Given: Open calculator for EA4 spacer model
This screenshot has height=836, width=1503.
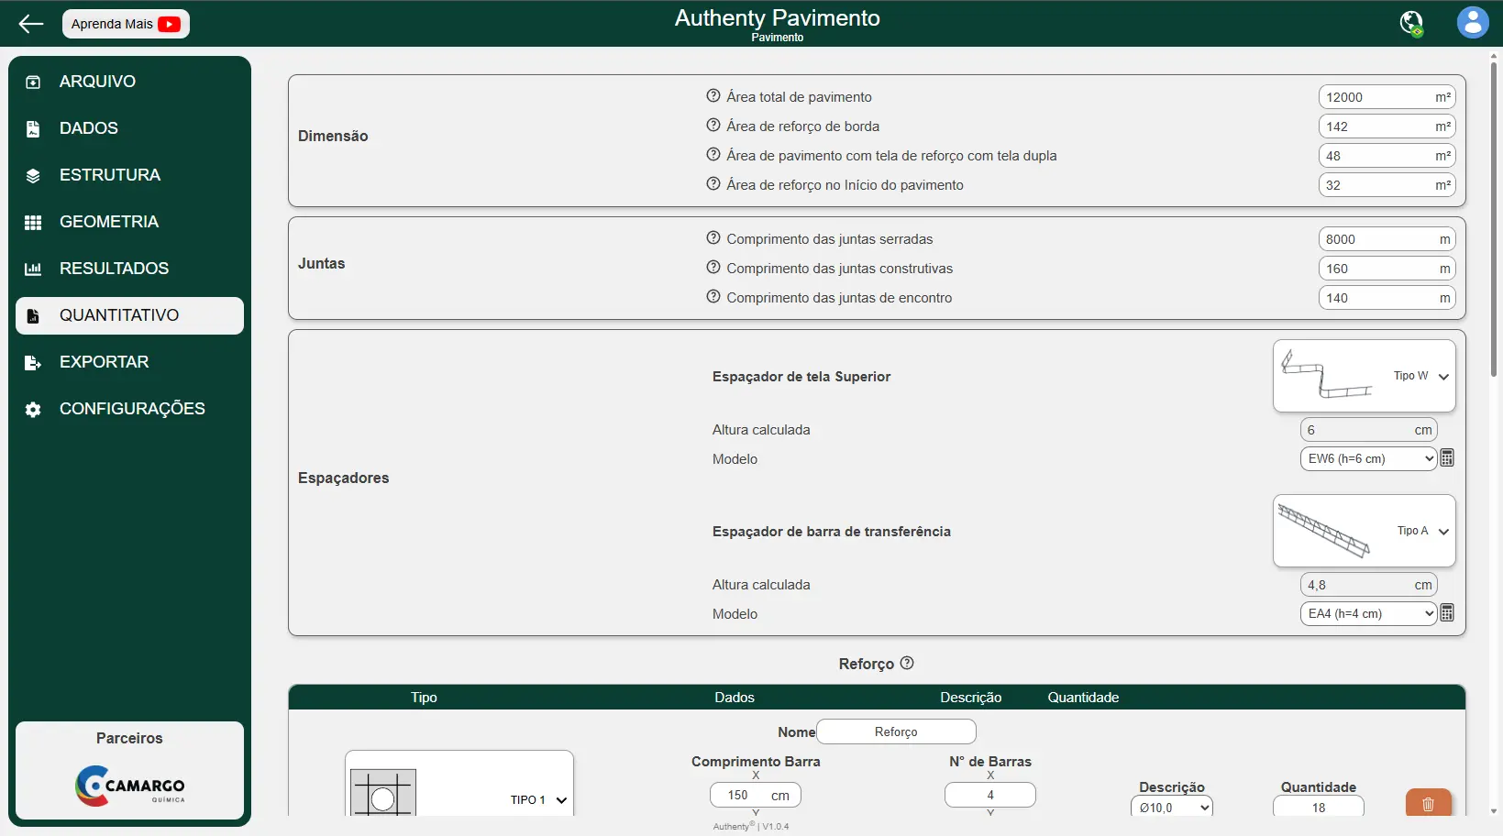Looking at the screenshot, I should point(1447,613).
